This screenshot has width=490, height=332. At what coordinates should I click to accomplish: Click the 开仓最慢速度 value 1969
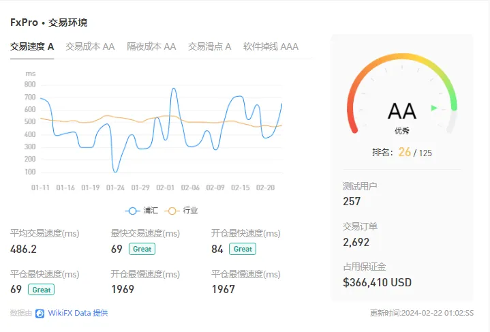pos(123,290)
